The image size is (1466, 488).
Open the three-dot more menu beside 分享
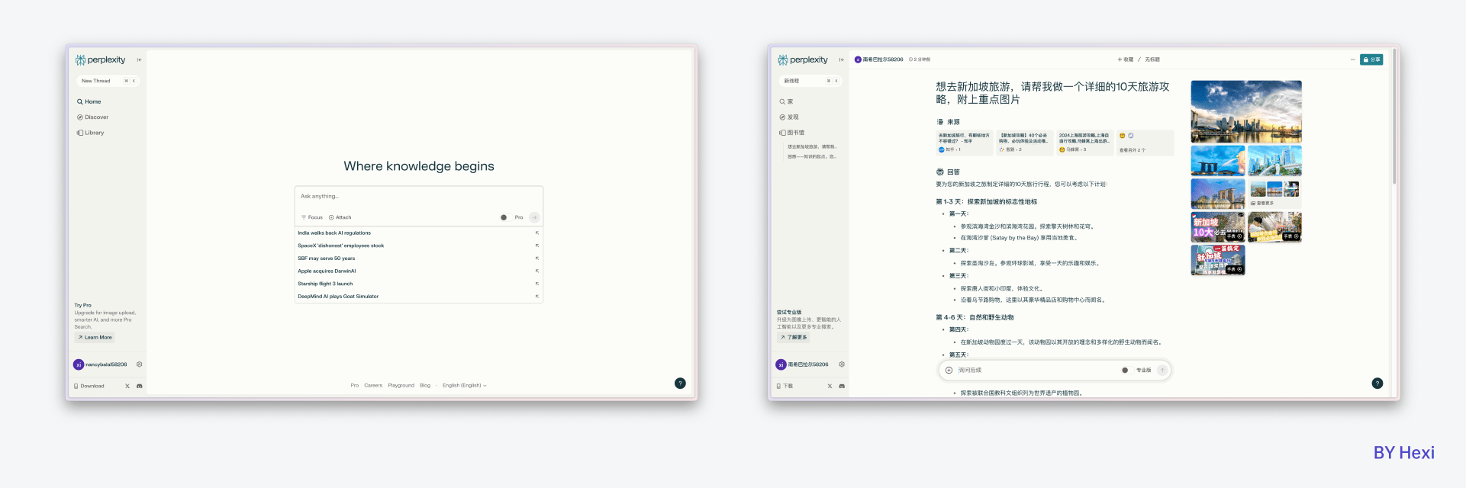pyautogui.click(x=1353, y=59)
